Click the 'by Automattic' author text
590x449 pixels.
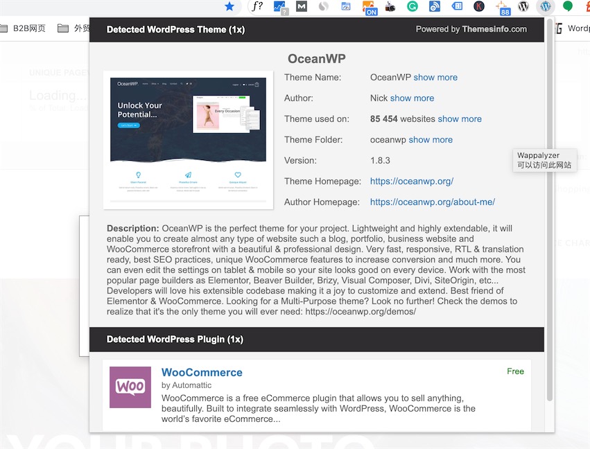click(186, 385)
